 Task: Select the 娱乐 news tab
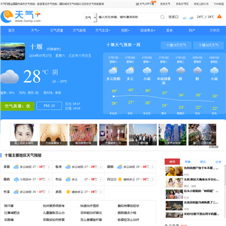tap(203, 162)
